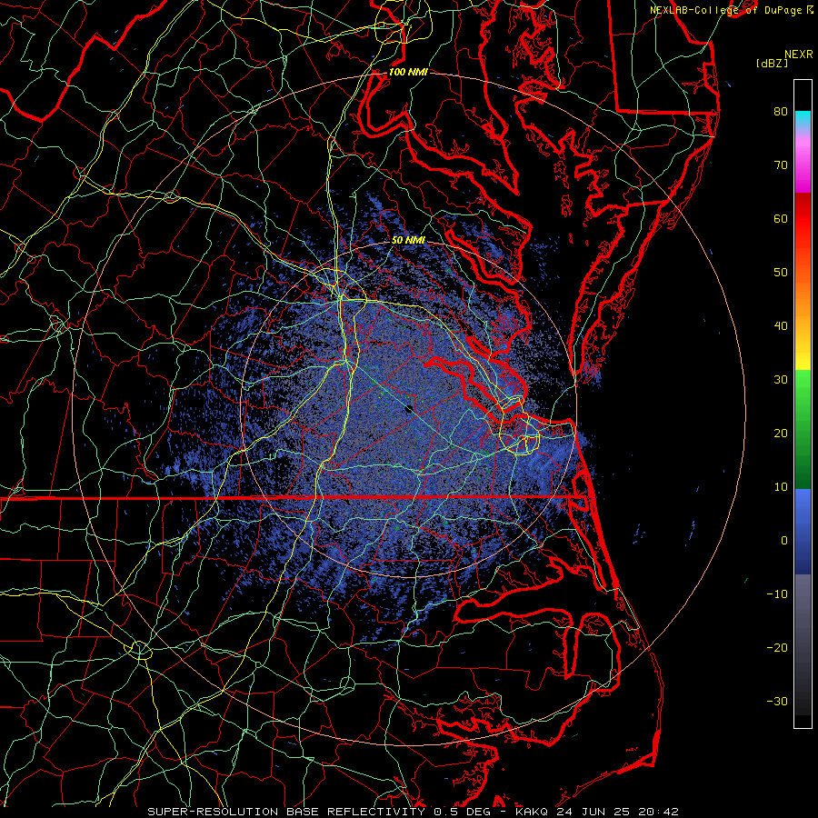Click the 30 dBZ scale value
The width and height of the screenshot is (818, 818).
[x=781, y=379]
